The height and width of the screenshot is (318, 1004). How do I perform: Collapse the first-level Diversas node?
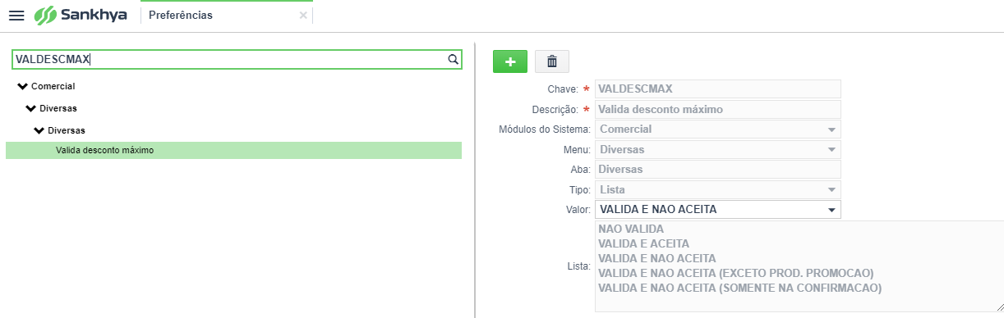click(x=31, y=108)
